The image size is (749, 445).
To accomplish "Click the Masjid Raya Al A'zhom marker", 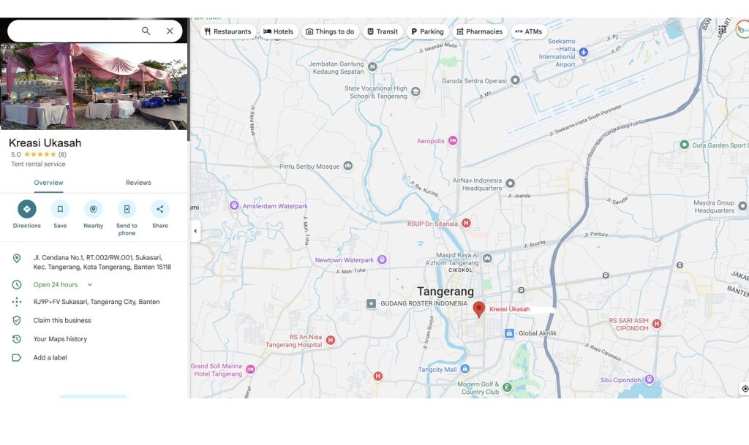I will [x=487, y=259].
